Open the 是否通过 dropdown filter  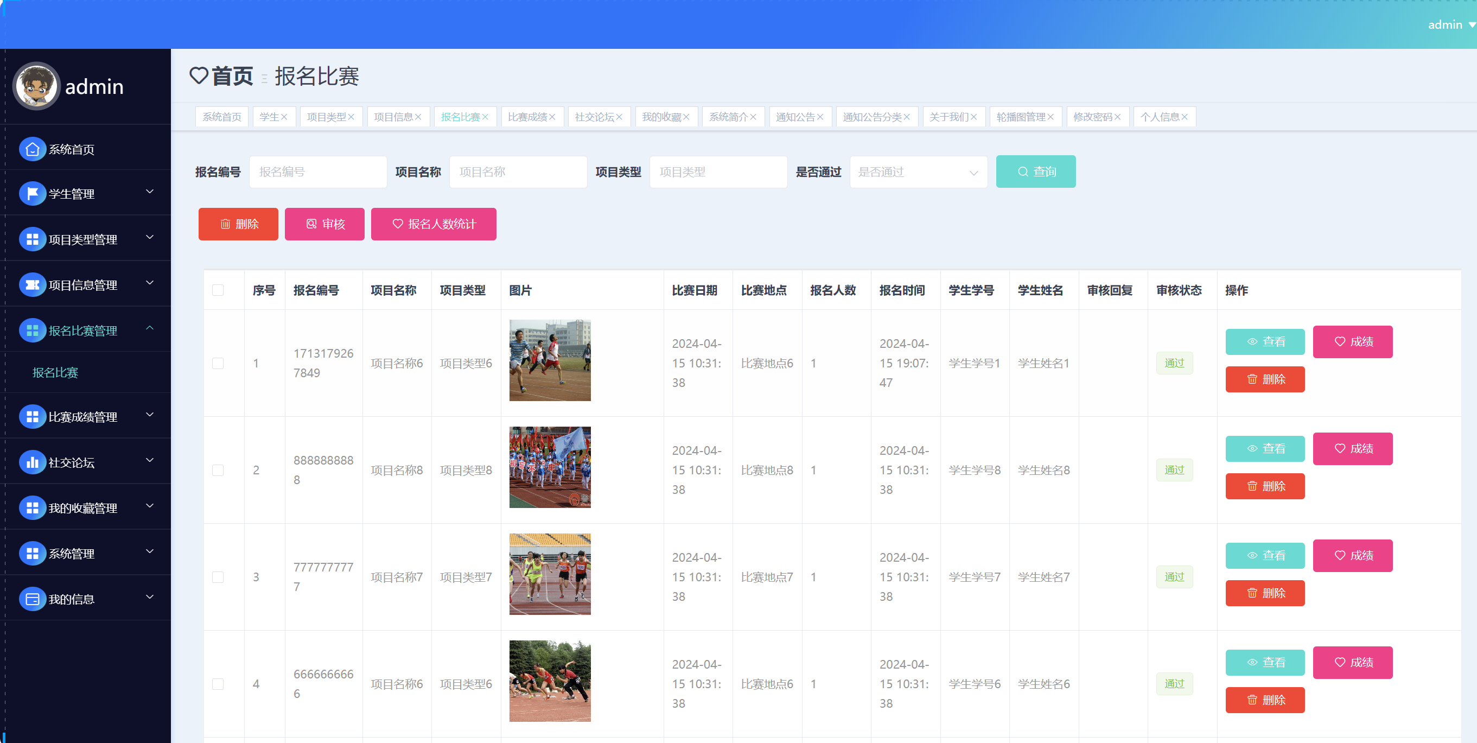[918, 172]
